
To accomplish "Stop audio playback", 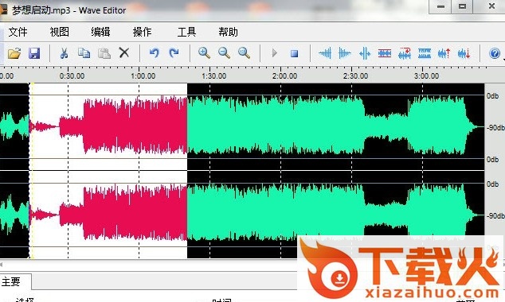I will [294, 53].
